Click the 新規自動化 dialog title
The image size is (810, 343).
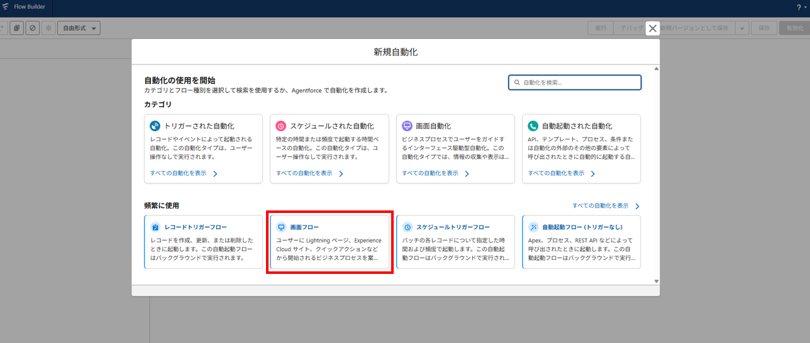click(396, 52)
